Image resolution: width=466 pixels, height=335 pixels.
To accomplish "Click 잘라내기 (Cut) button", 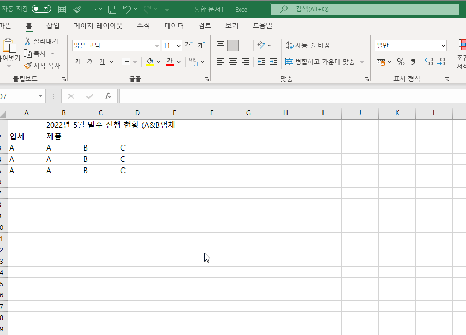I will [x=42, y=41].
